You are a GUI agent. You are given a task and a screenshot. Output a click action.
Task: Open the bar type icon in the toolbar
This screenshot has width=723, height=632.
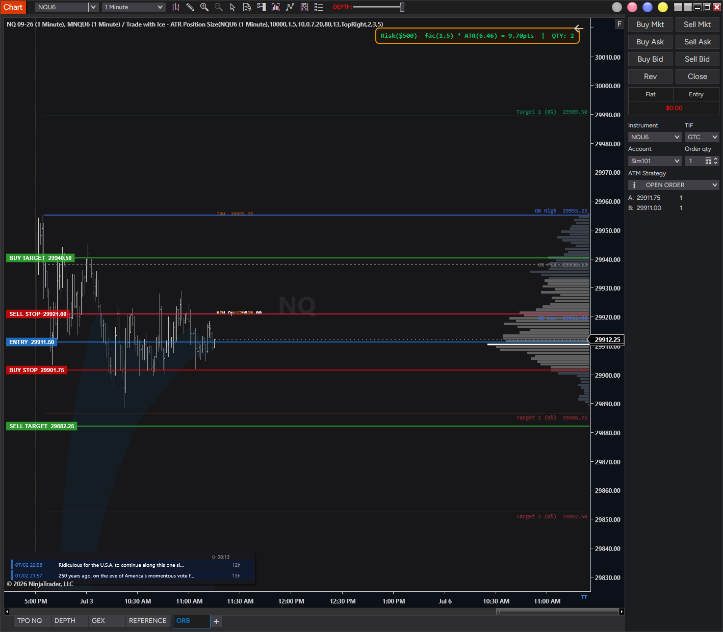(175, 7)
